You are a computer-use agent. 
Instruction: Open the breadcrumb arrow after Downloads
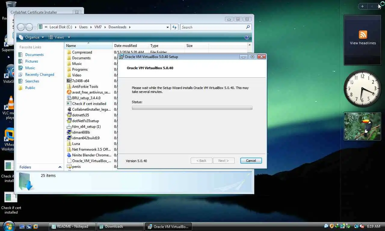pyautogui.click(x=130, y=27)
